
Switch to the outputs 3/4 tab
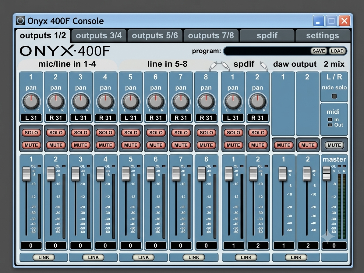click(x=99, y=36)
